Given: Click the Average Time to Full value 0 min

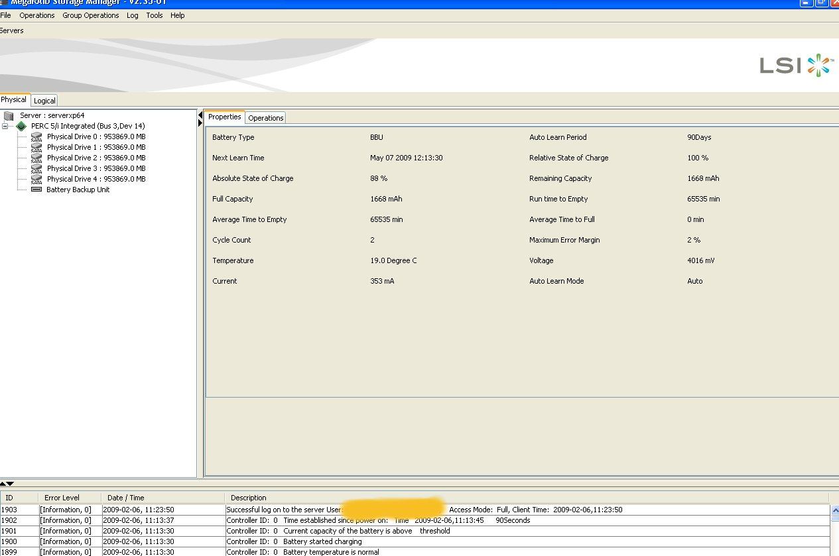Looking at the screenshot, I should pos(696,219).
